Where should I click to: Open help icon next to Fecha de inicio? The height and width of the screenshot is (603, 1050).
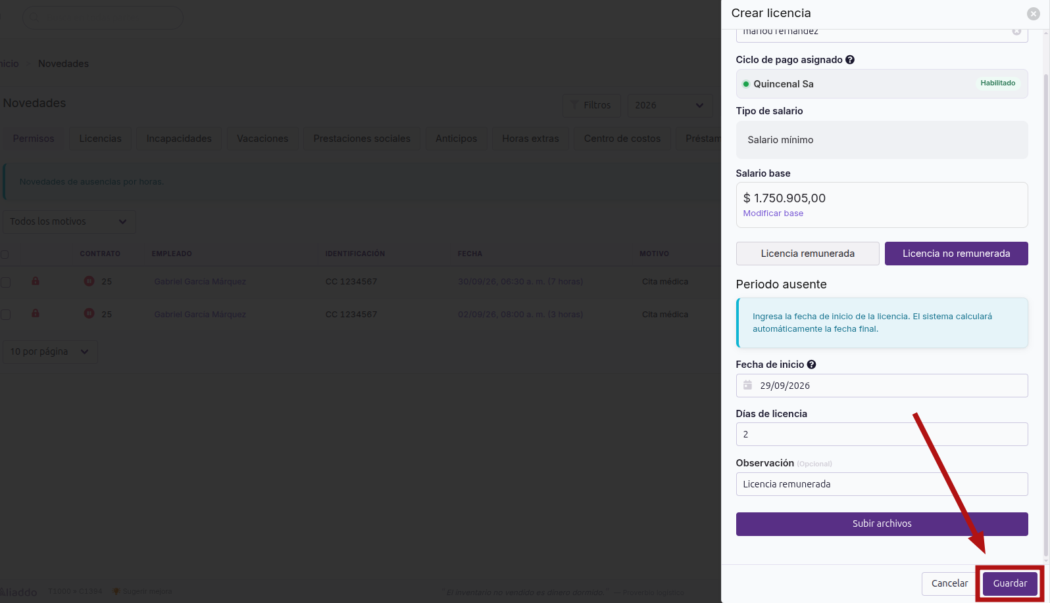coord(811,365)
